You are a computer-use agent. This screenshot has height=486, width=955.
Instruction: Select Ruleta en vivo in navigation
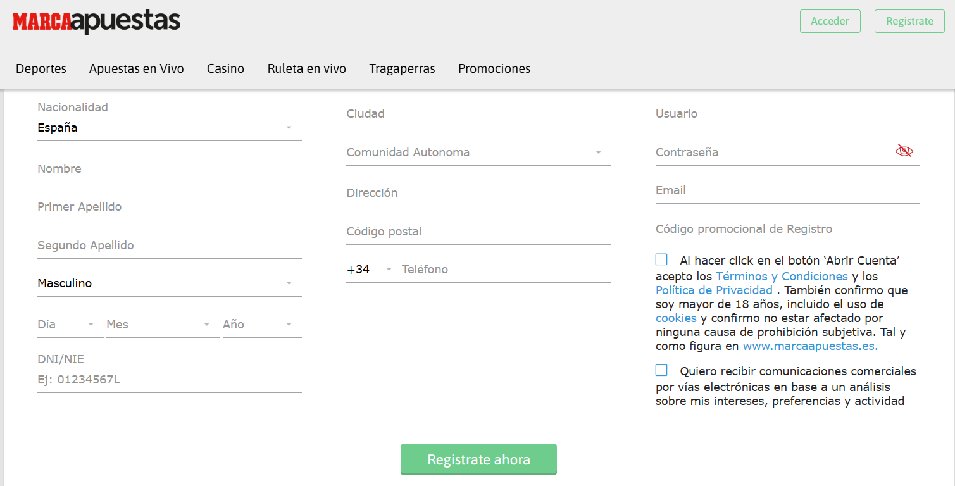pyautogui.click(x=307, y=68)
